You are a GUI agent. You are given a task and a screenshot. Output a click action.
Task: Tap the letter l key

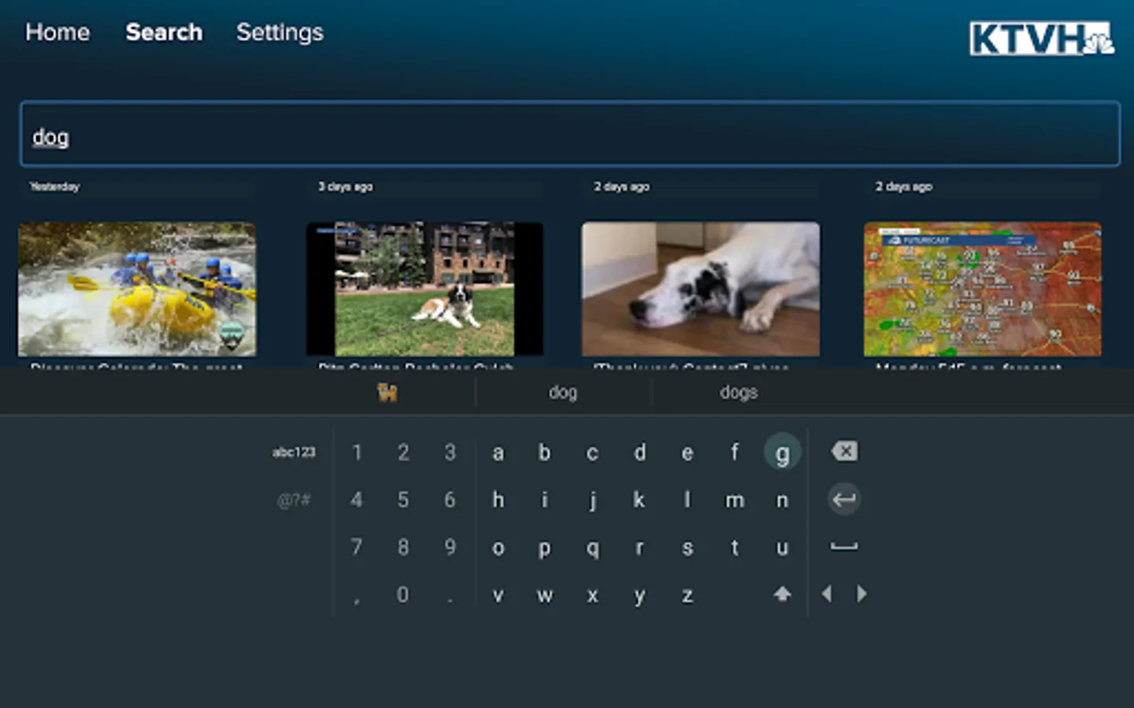coord(687,500)
